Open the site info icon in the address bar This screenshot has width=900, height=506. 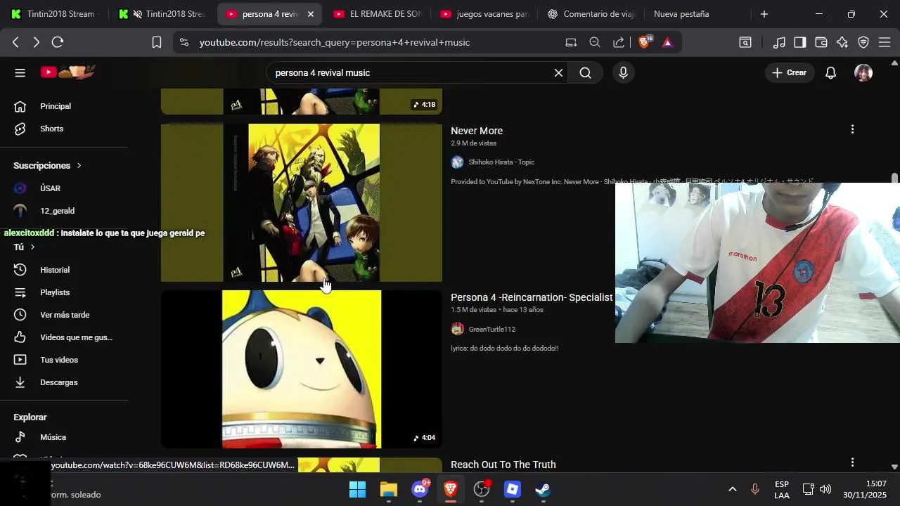tap(184, 42)
